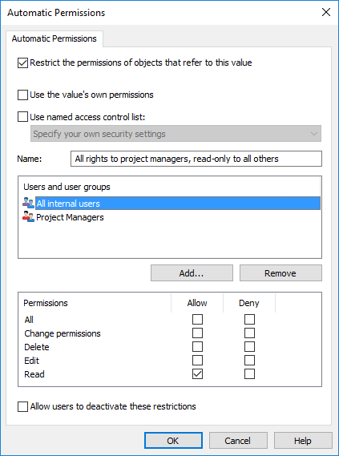
Task: Tick Use named access control list
Action: point(22,117)
